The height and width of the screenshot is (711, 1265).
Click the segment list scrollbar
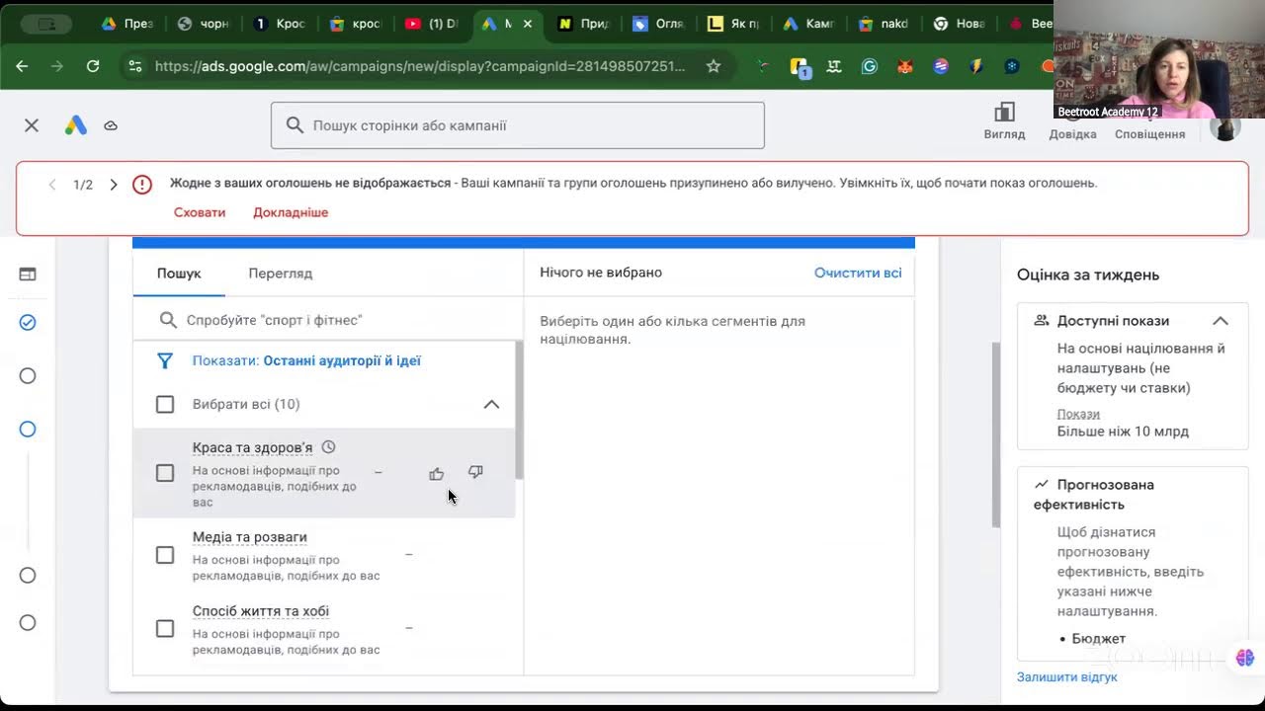pos(519,410)
